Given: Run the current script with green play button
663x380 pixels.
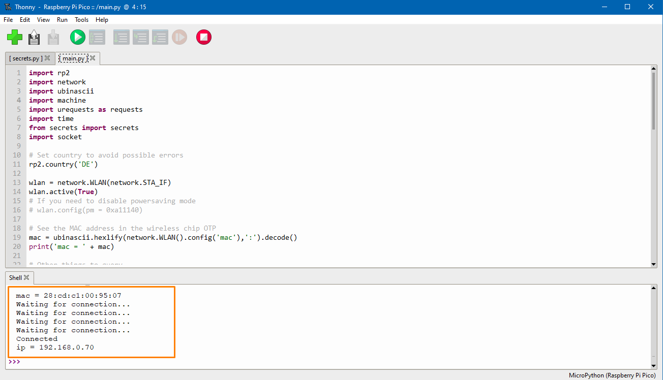Looking at the screenshot, I should (77, 37).
